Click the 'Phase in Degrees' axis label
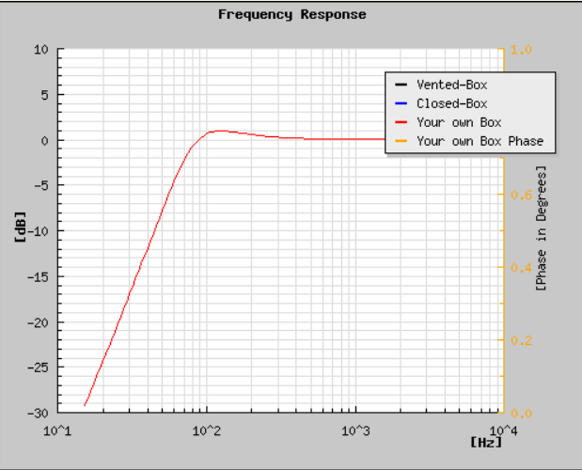The width and height of the screenshot is (582, 470). point(542,228)
